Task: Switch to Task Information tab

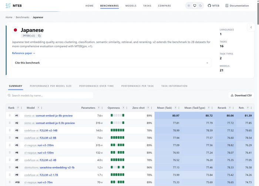Action: [x=174, y=86]
